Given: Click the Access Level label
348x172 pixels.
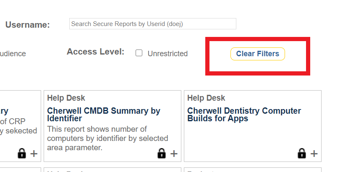Looking at the screenshot, I should tap(95, 52).
